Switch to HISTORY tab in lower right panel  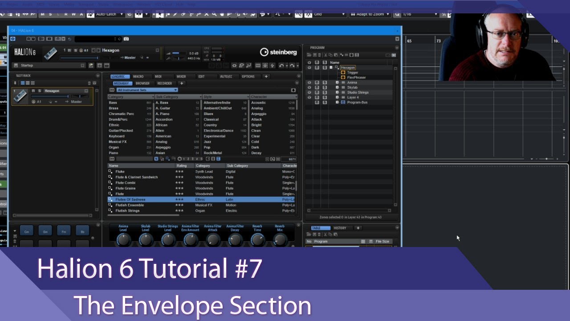(340, 228)
